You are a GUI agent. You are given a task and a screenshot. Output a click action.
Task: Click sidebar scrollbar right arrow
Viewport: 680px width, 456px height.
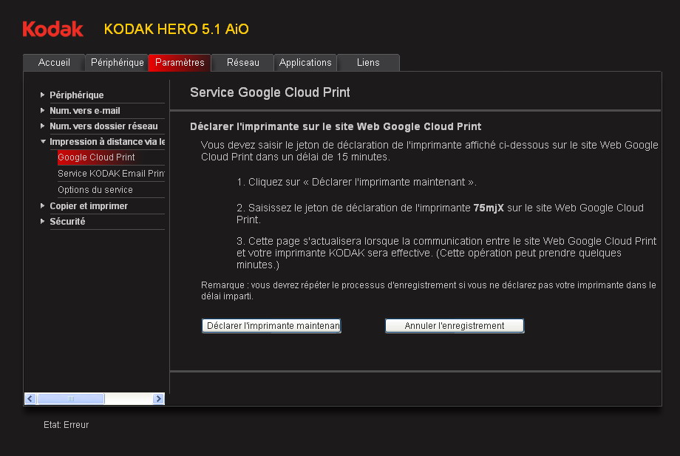(158, 398)
